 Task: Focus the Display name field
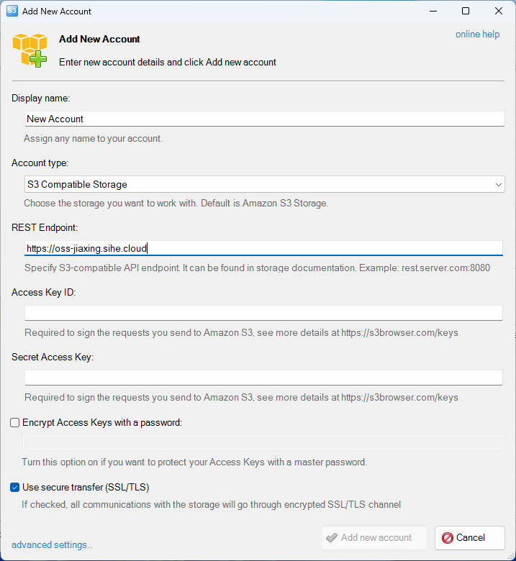(265, 119)
